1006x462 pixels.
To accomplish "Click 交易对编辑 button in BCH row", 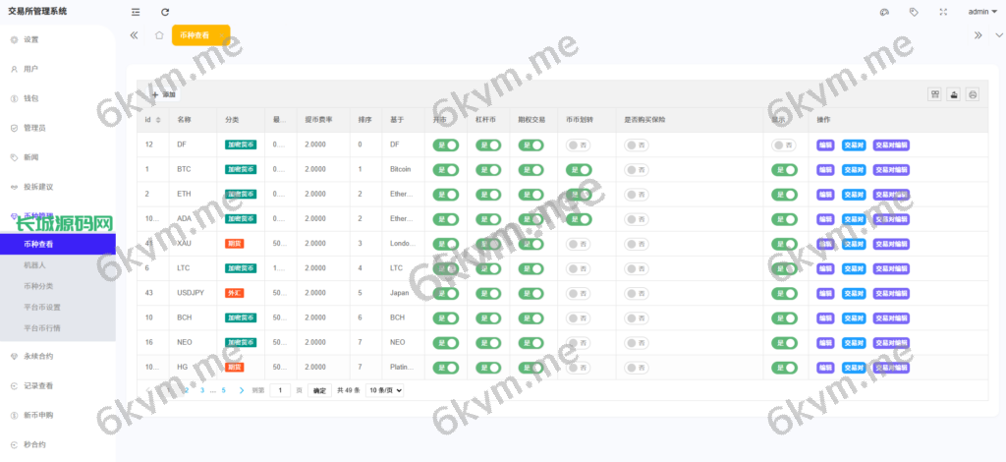I will point(891,318).
